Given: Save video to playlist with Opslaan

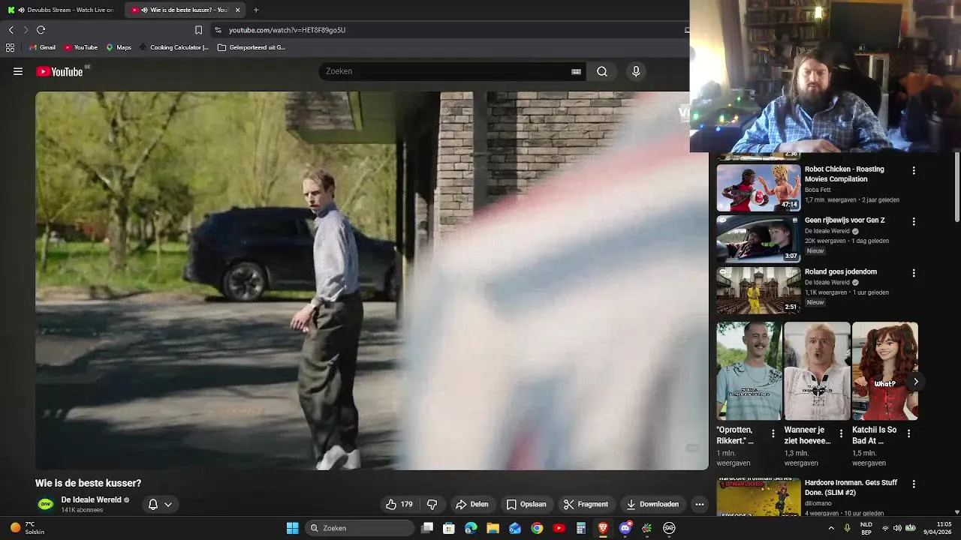Looking at the screenshot, I should pos(526,504).
